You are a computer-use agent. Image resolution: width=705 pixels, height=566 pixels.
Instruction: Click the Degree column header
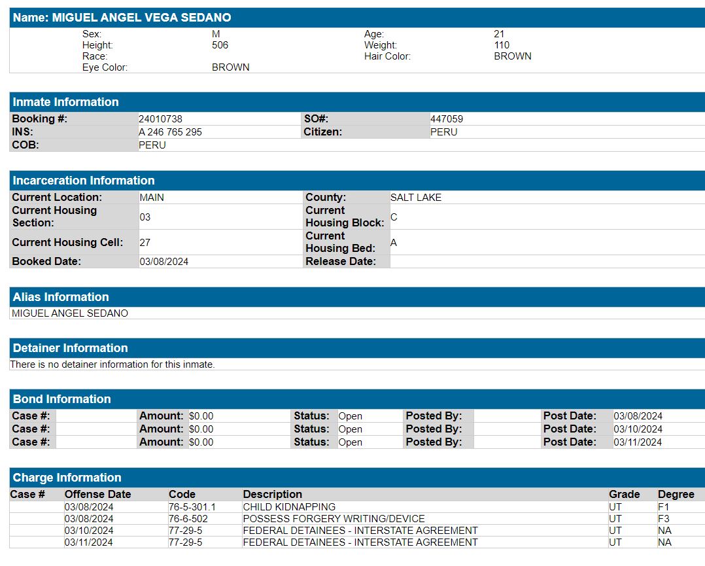[x=676, y=494]
